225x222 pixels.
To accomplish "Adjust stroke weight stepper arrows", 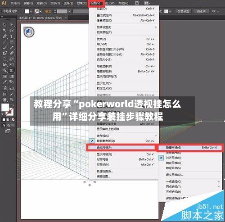I will (x=55, y=11).
